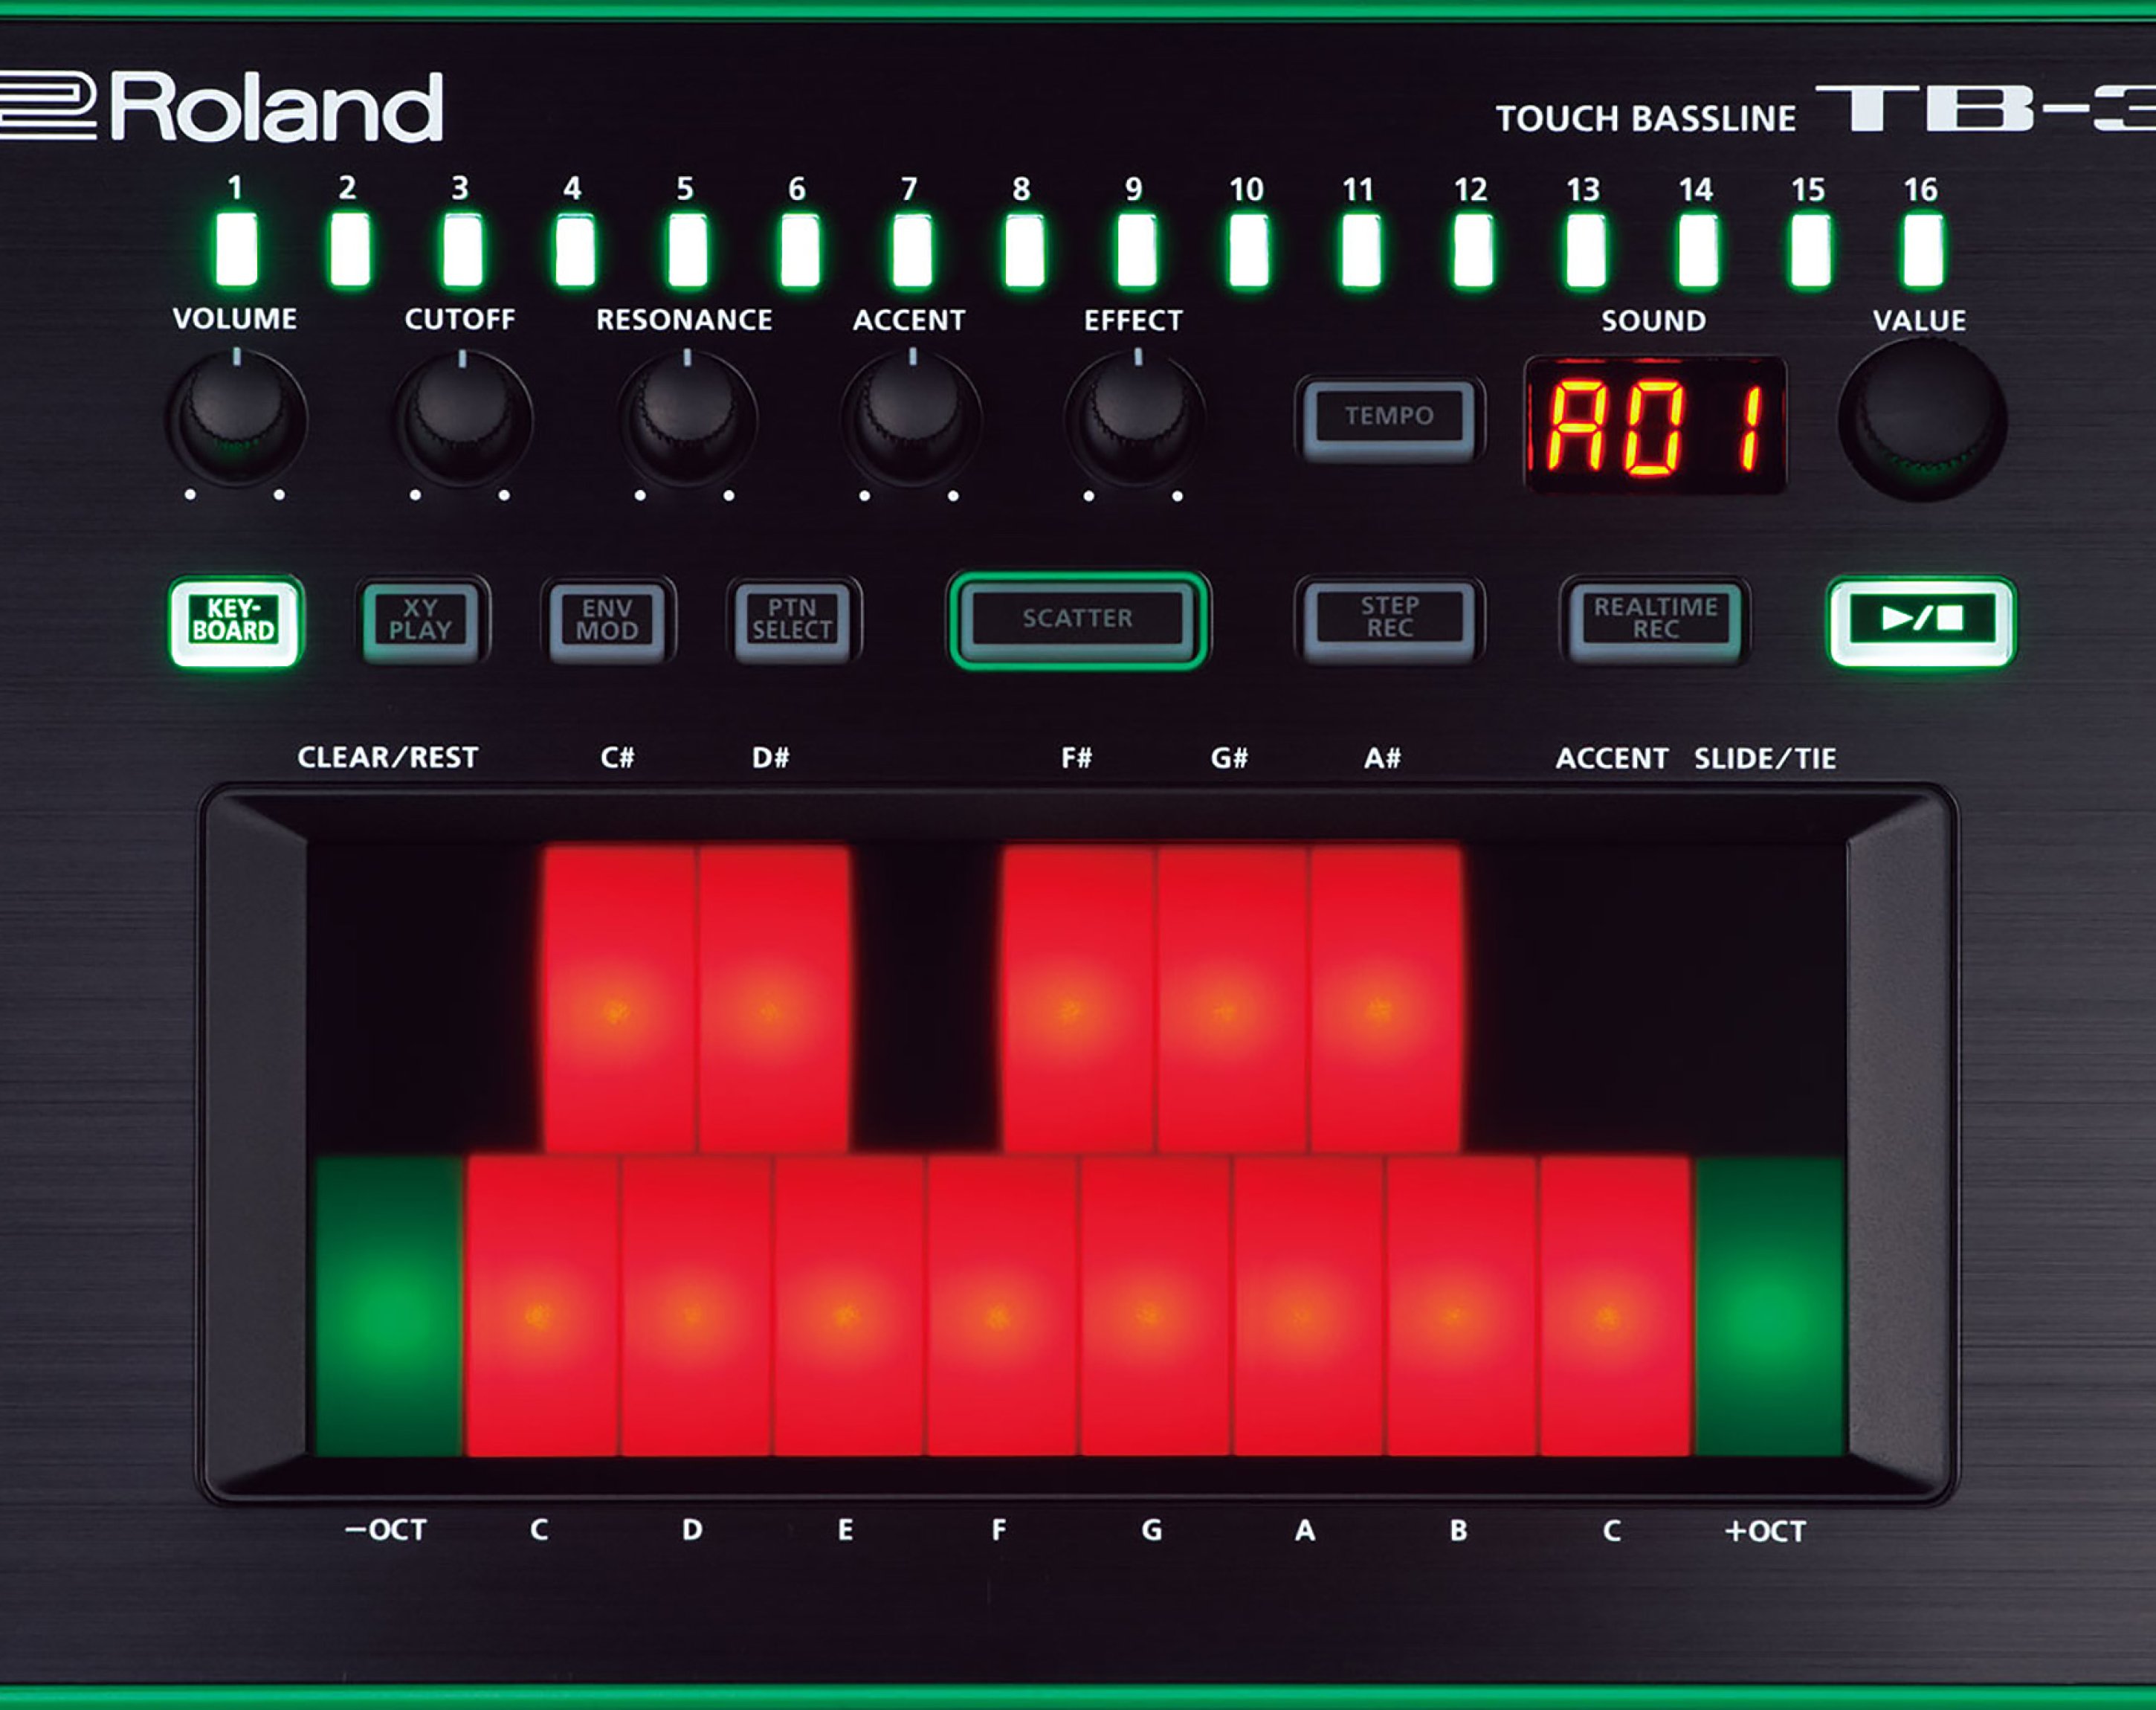The height and width of the screenshot is (1710, 2156).
Task: Open PTN SELECT pattern mode
Action: [792, 620]
